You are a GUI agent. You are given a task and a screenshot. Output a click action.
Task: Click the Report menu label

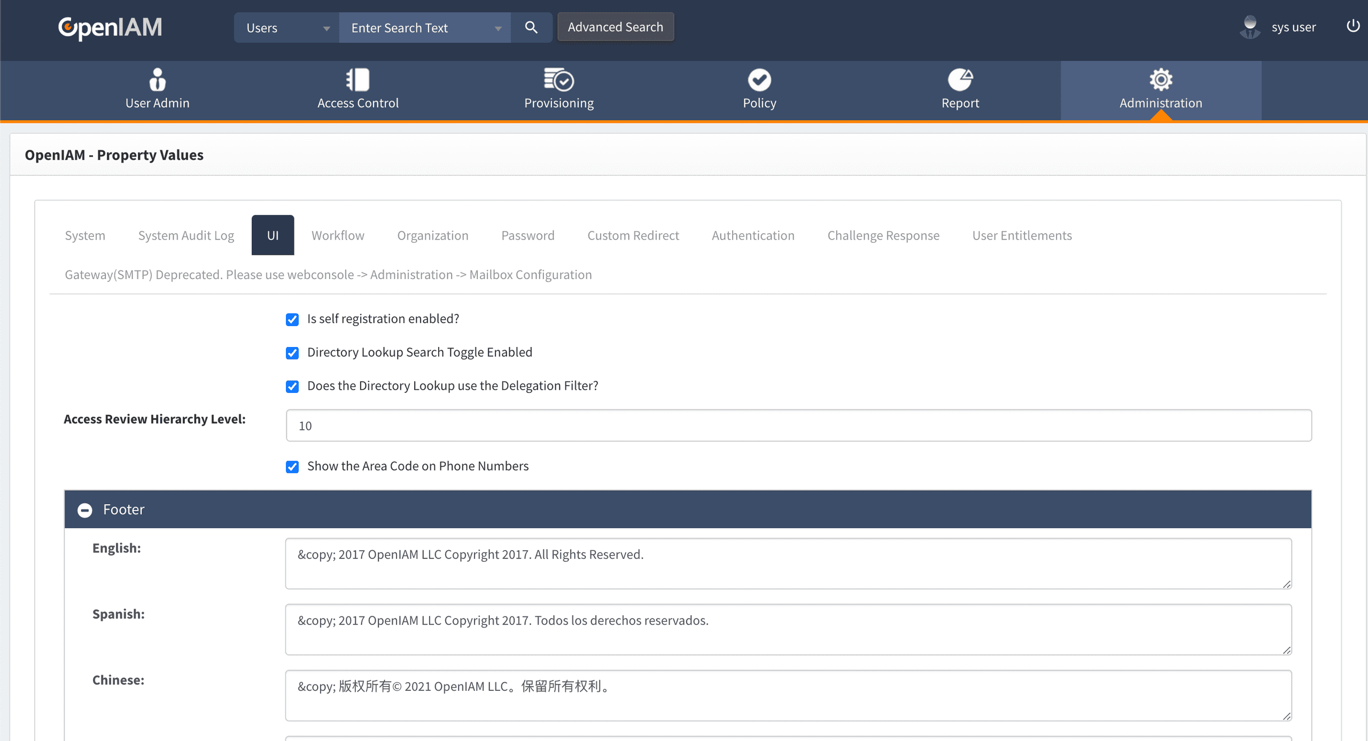tap(960, 103)
